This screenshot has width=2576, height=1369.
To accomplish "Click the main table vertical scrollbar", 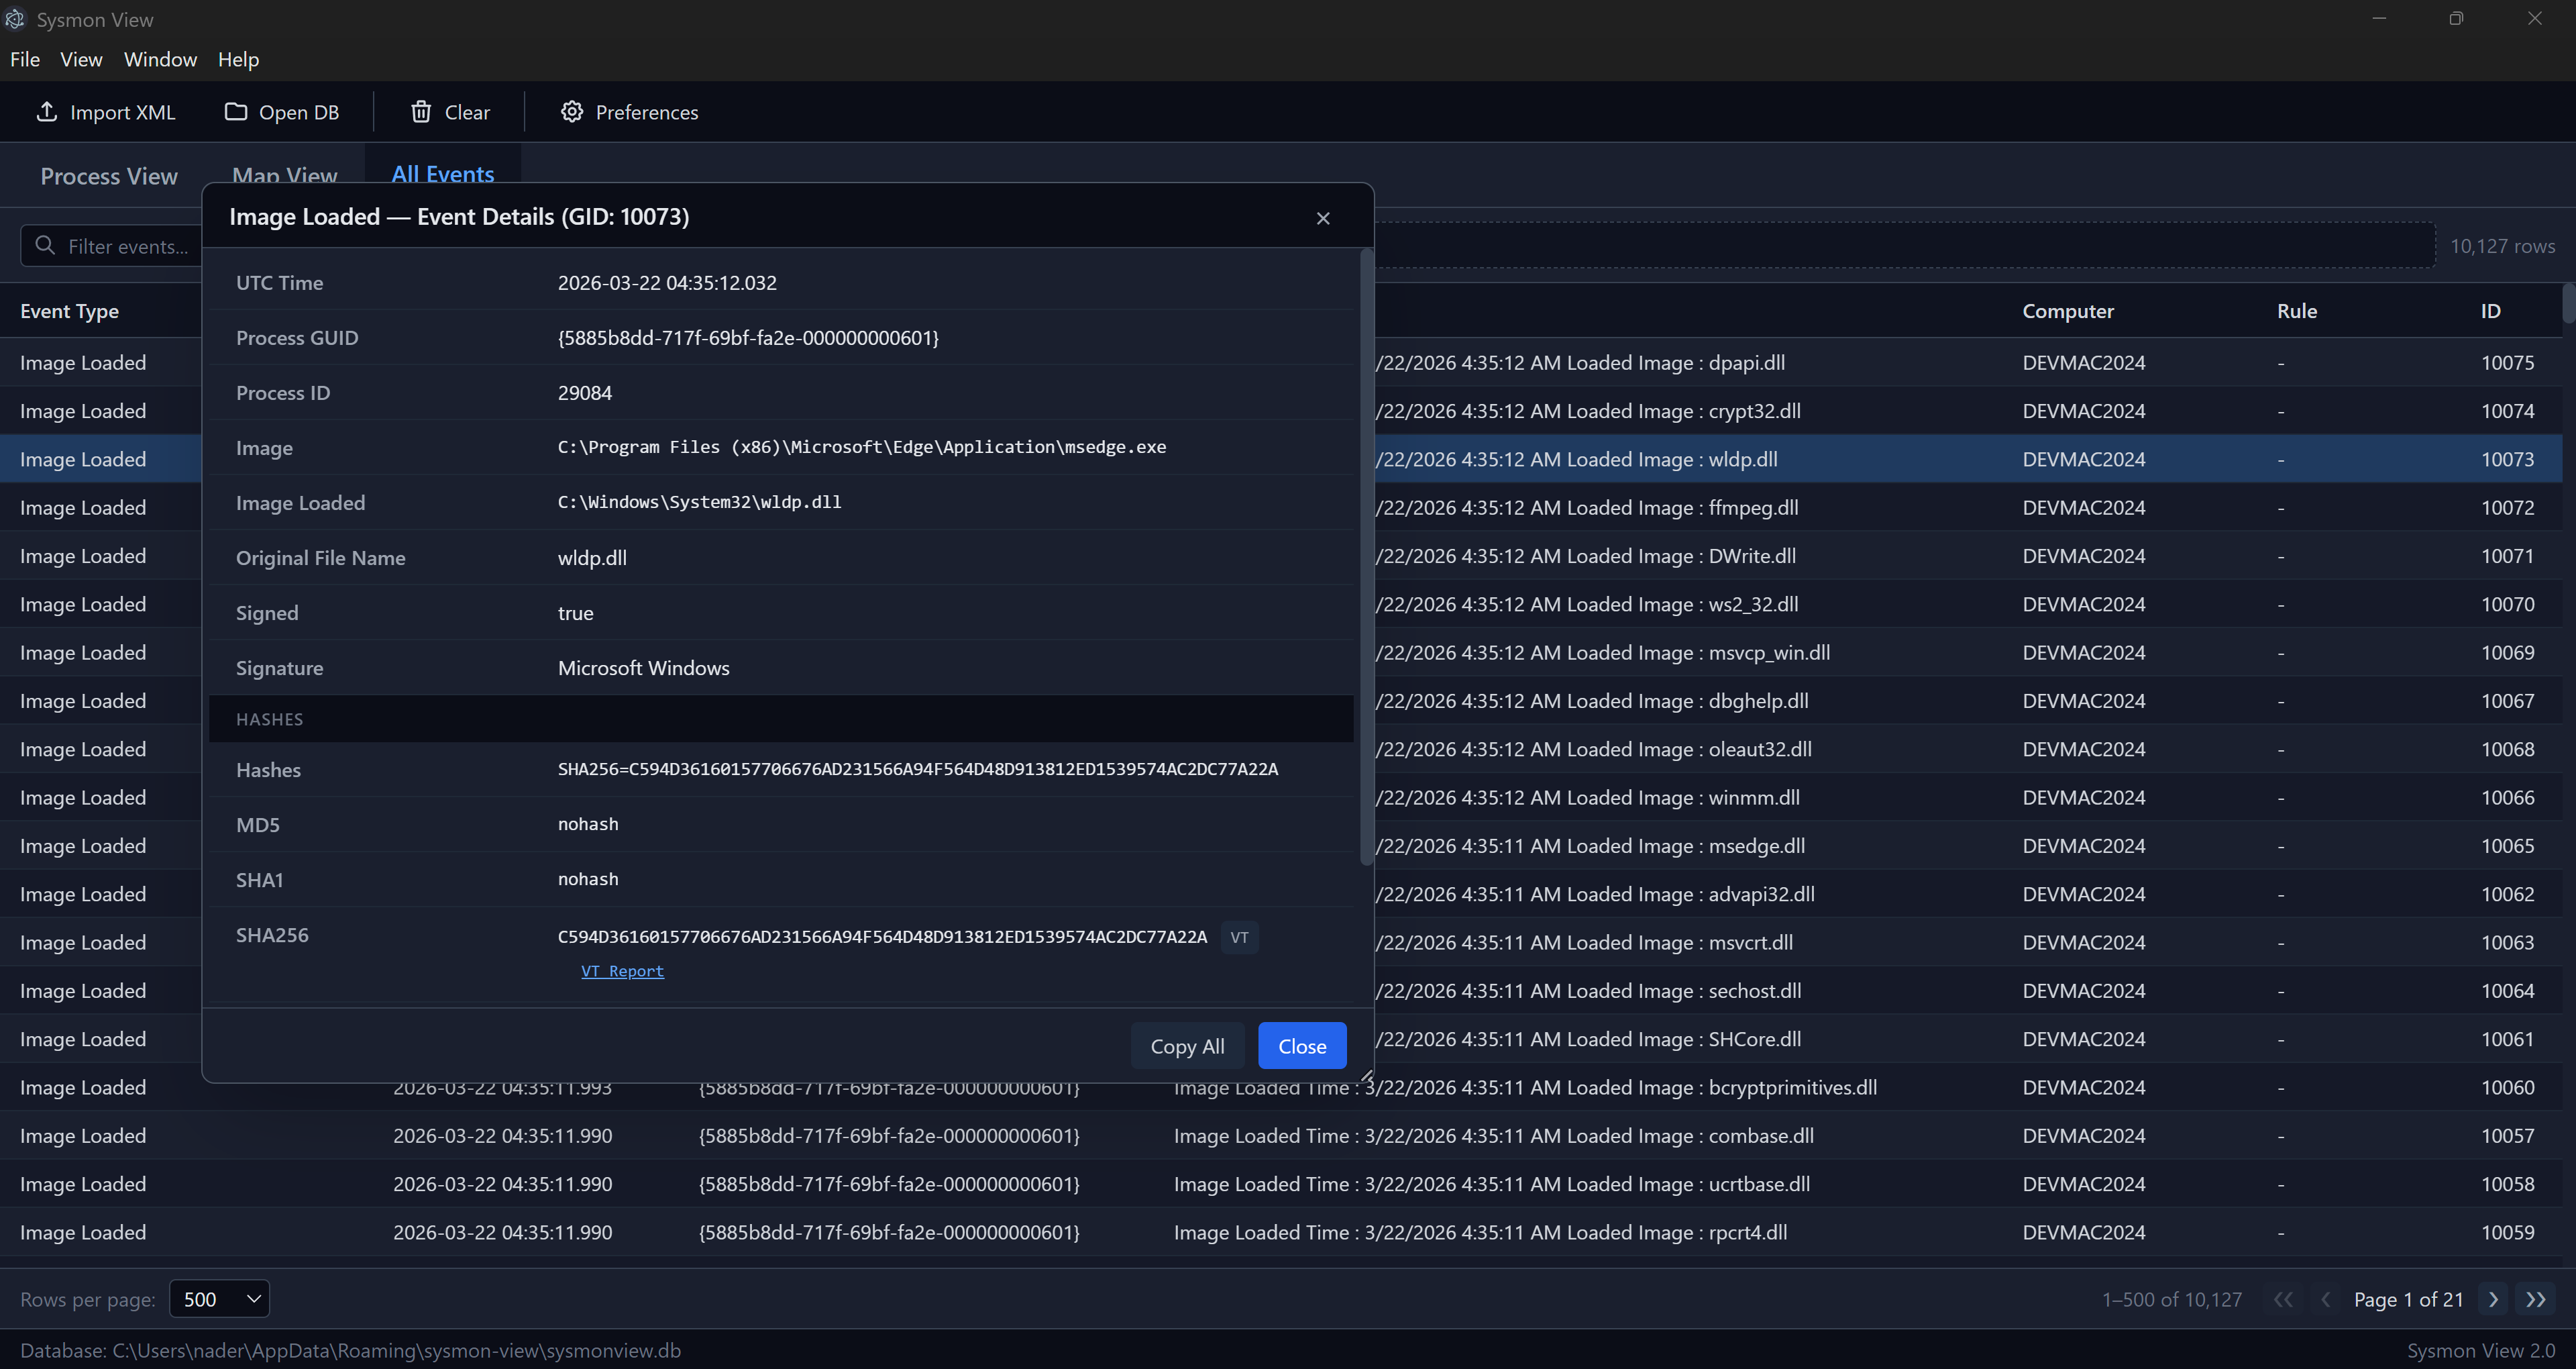I will pyautogui.click(x=2568, y=303).
